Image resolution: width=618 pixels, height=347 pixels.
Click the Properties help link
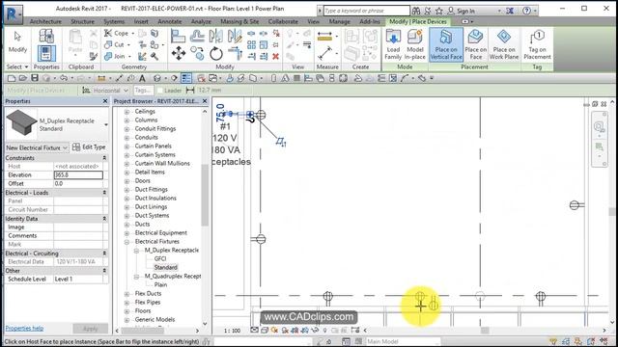(x=24, y=328)
